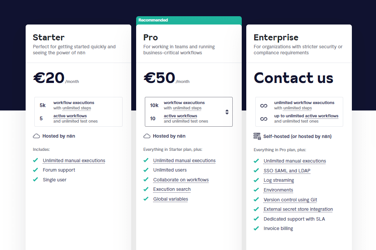Image resolution: width=376 pixels, height=250 pixels.
Task: Click the checkmark next to "Invoice billing"
Action: [x=256, y=228]
